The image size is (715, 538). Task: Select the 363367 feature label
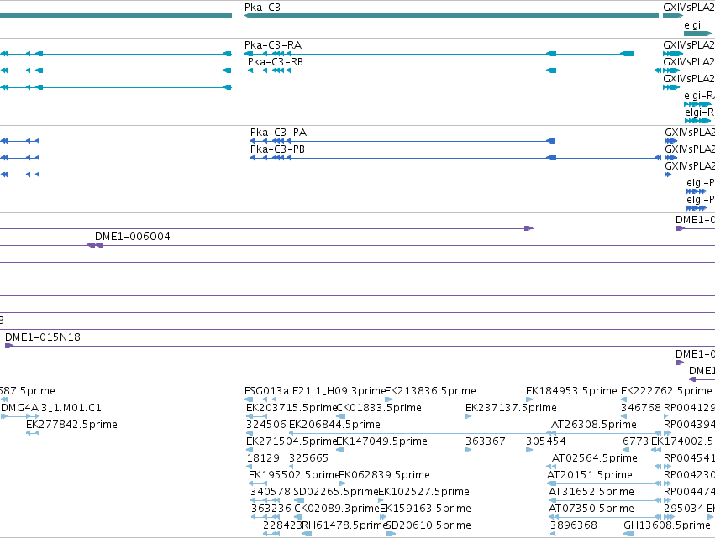(x=485, y=441)
